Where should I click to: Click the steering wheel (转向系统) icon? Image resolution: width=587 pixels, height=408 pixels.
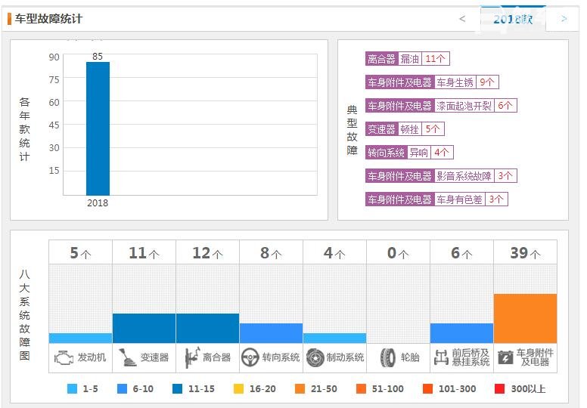[x=250, y=357]
